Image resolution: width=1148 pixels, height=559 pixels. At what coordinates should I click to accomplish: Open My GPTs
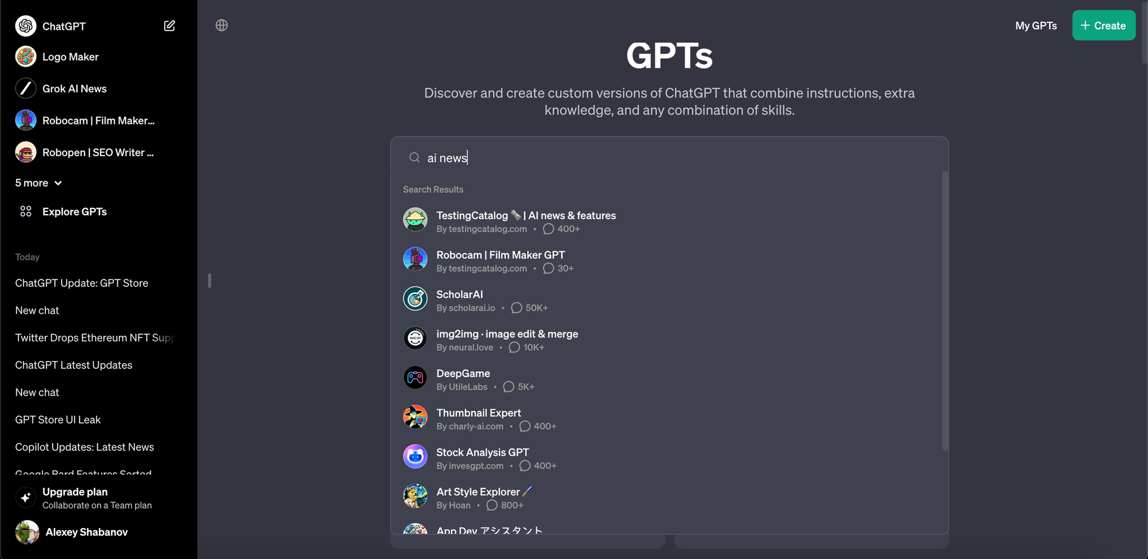1036,26
